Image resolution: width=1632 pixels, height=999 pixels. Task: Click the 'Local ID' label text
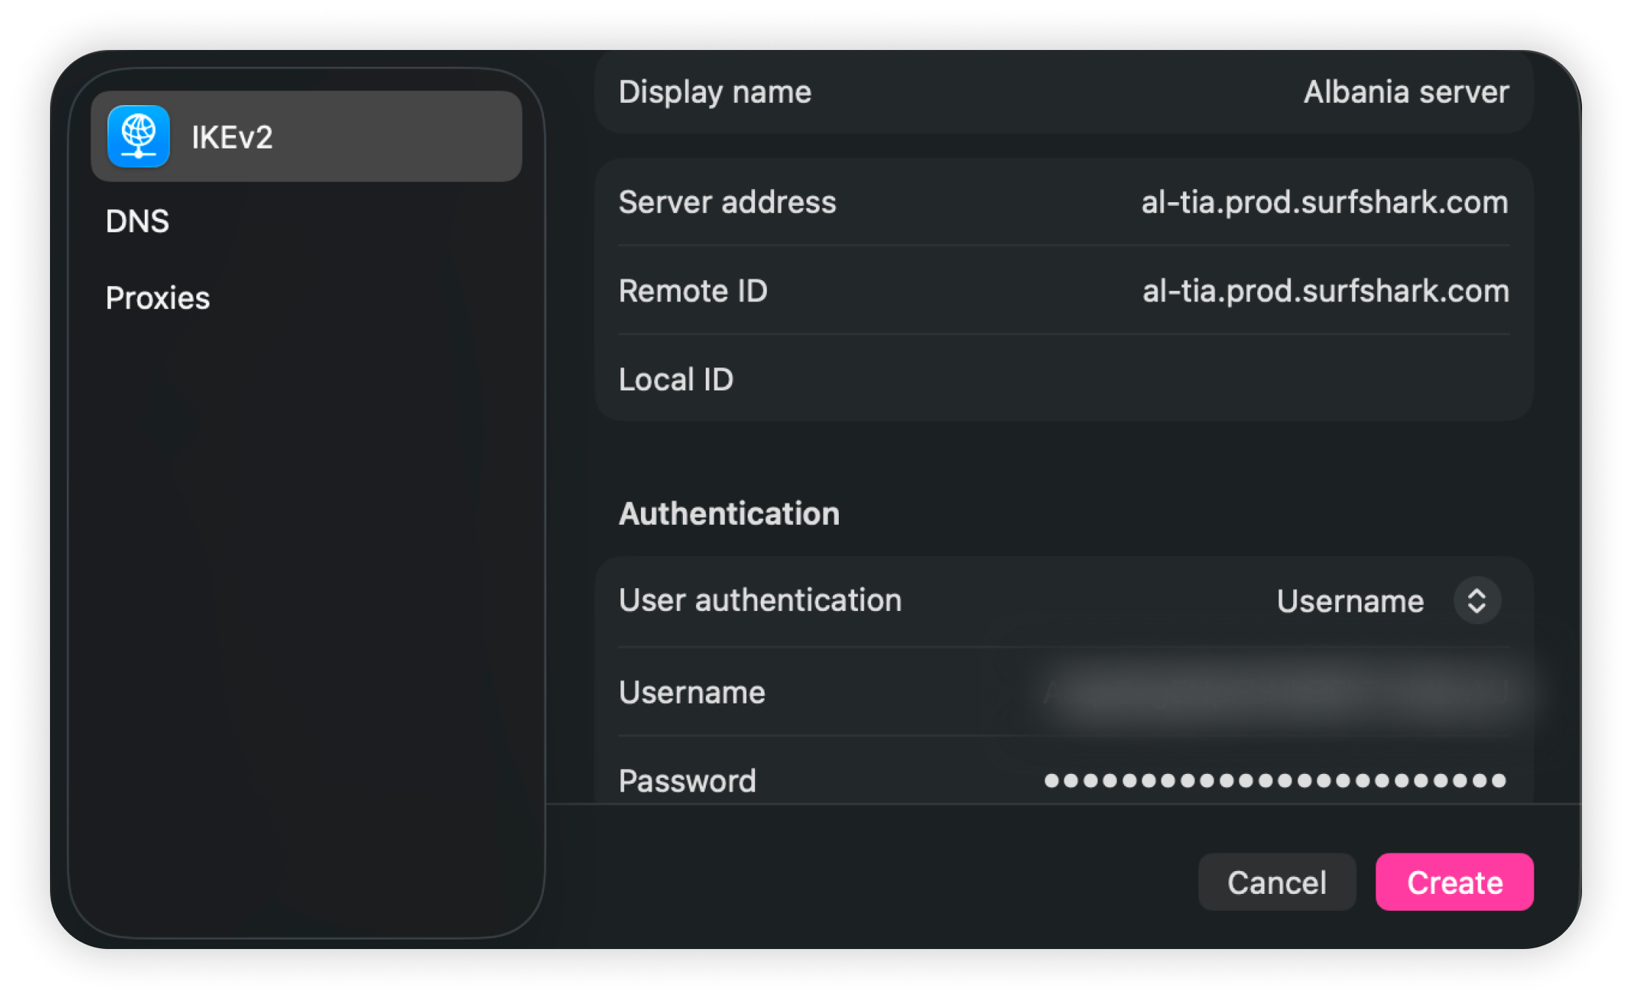point(676,380)
